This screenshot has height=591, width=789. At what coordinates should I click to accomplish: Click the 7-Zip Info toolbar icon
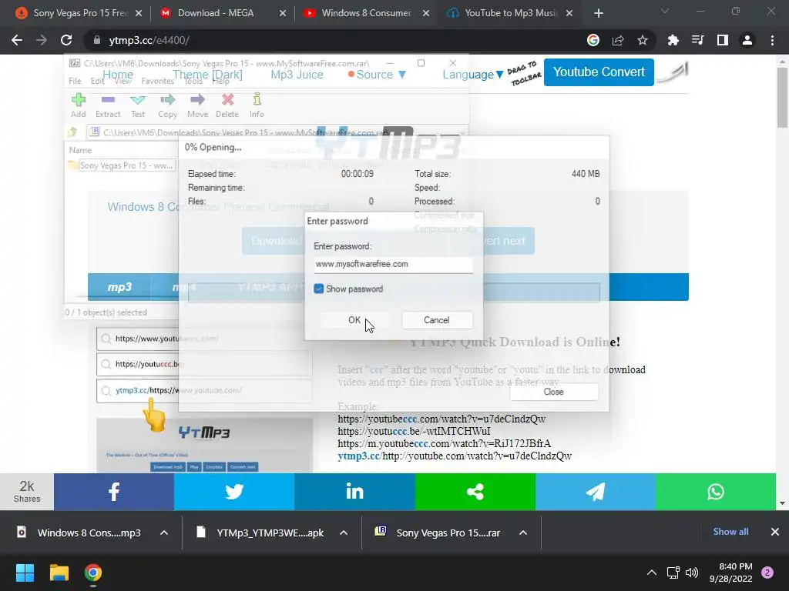tap(257, 105)
